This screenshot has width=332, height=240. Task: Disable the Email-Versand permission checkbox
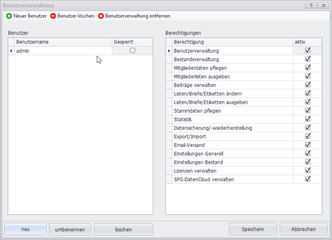pyautogui.click(x=307, y=145)
